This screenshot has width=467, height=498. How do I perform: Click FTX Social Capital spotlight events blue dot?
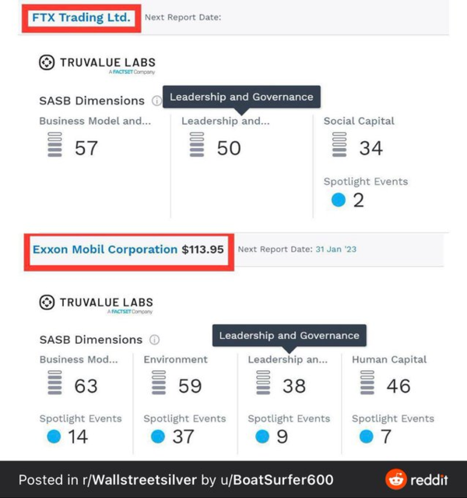(x=338, y=200)
